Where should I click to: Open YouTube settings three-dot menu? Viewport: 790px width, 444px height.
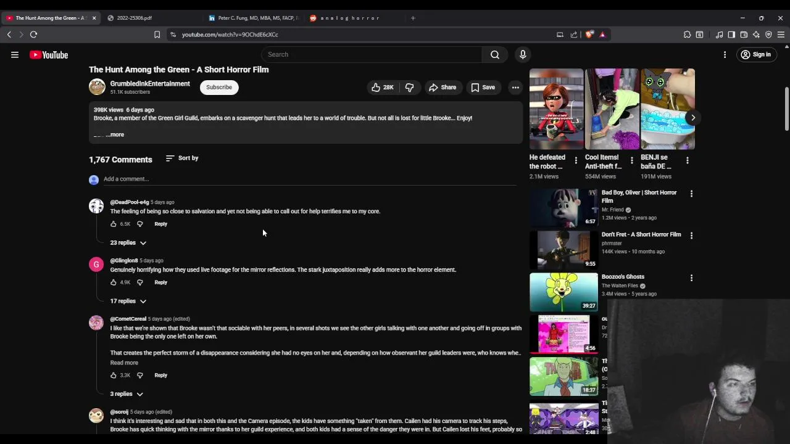pyautogui.click(x=725, y=55)
